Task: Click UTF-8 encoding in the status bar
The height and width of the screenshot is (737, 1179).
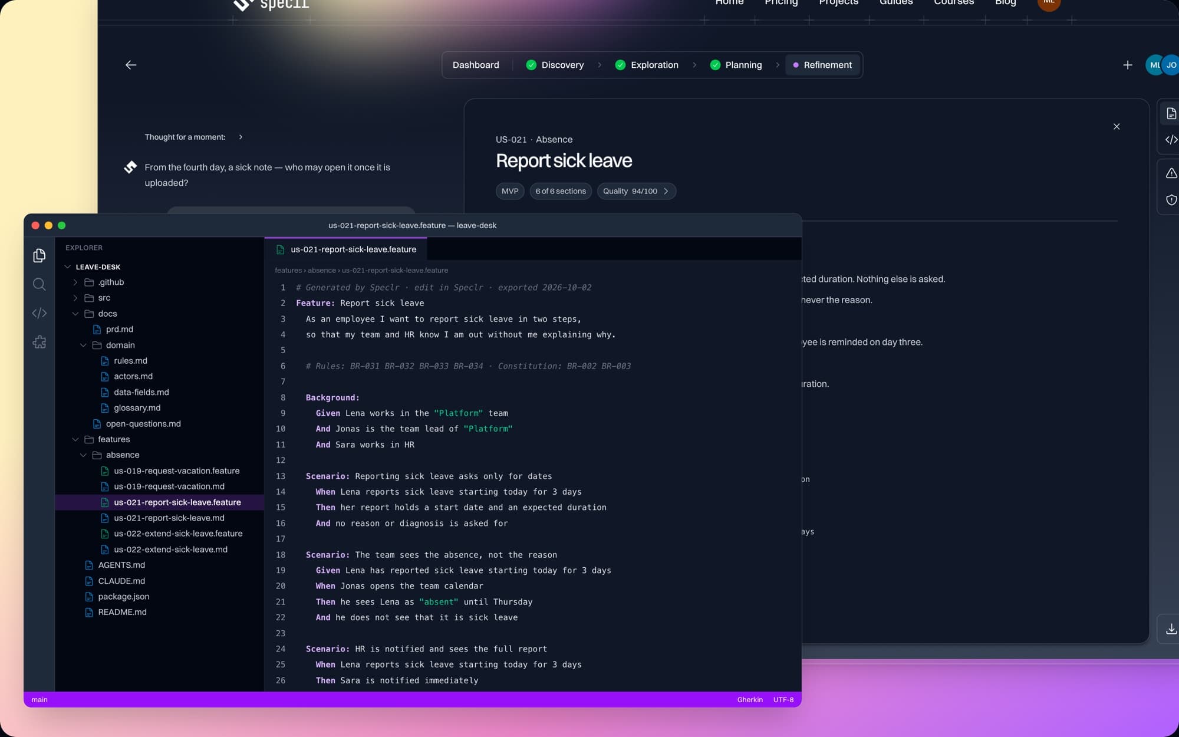Action: click(x=783, y=700)
